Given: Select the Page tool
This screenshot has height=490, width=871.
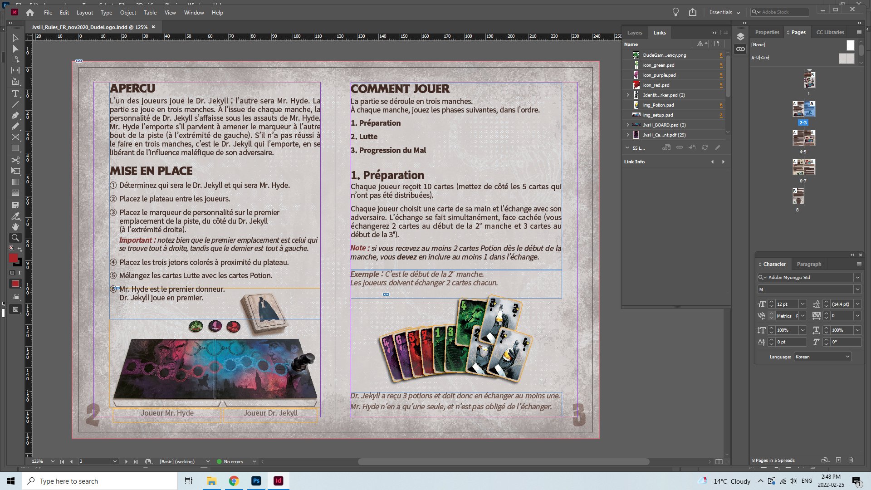Looking at the screenshot, I should point(15,59).
